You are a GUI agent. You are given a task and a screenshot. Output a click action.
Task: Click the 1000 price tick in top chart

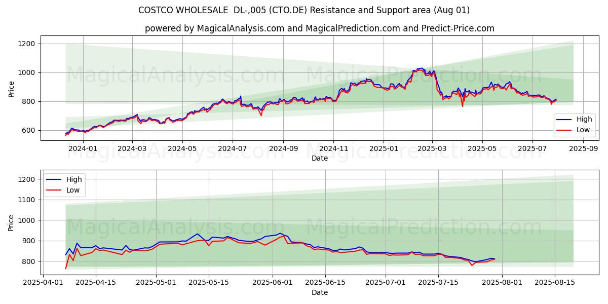(x=26, y=72)
